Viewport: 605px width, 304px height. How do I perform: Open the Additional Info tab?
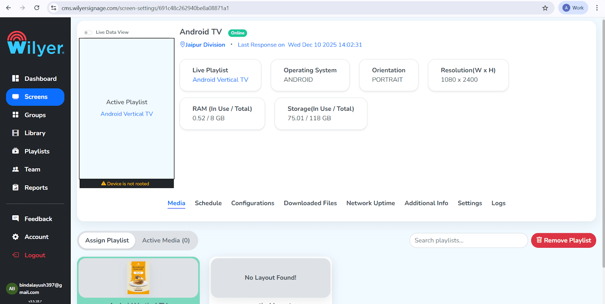click(x=426, y=203)
